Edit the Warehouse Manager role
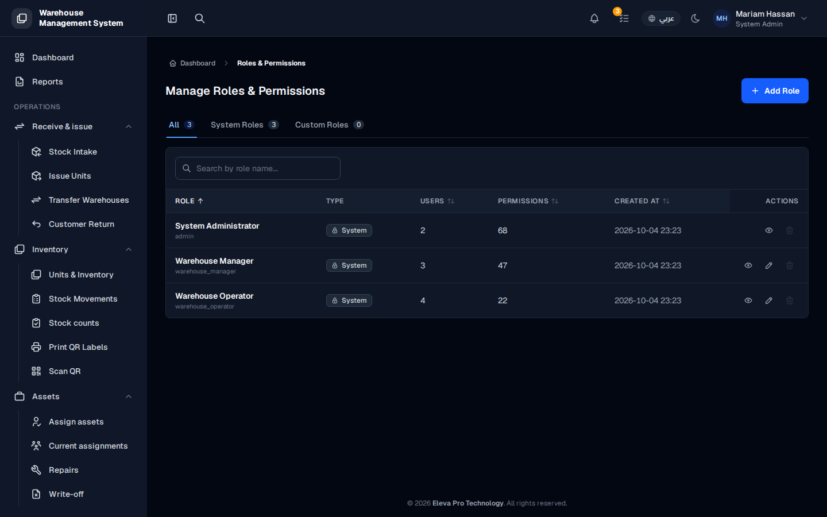Image resolution: width=827 pixels, height=517 pixels. 769,265
